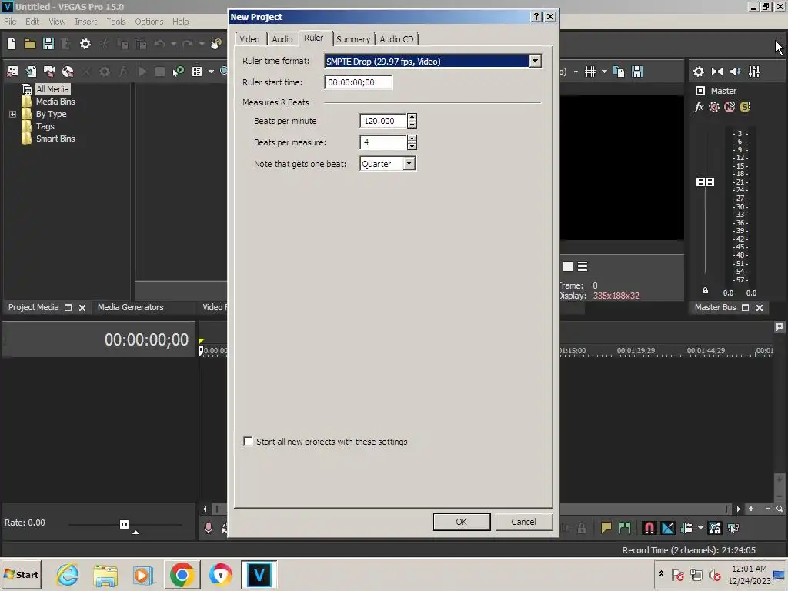
Task: Open the Auto Ripple mode dropdown arrow
Action: pyautogui.click(x=700, y=528)
